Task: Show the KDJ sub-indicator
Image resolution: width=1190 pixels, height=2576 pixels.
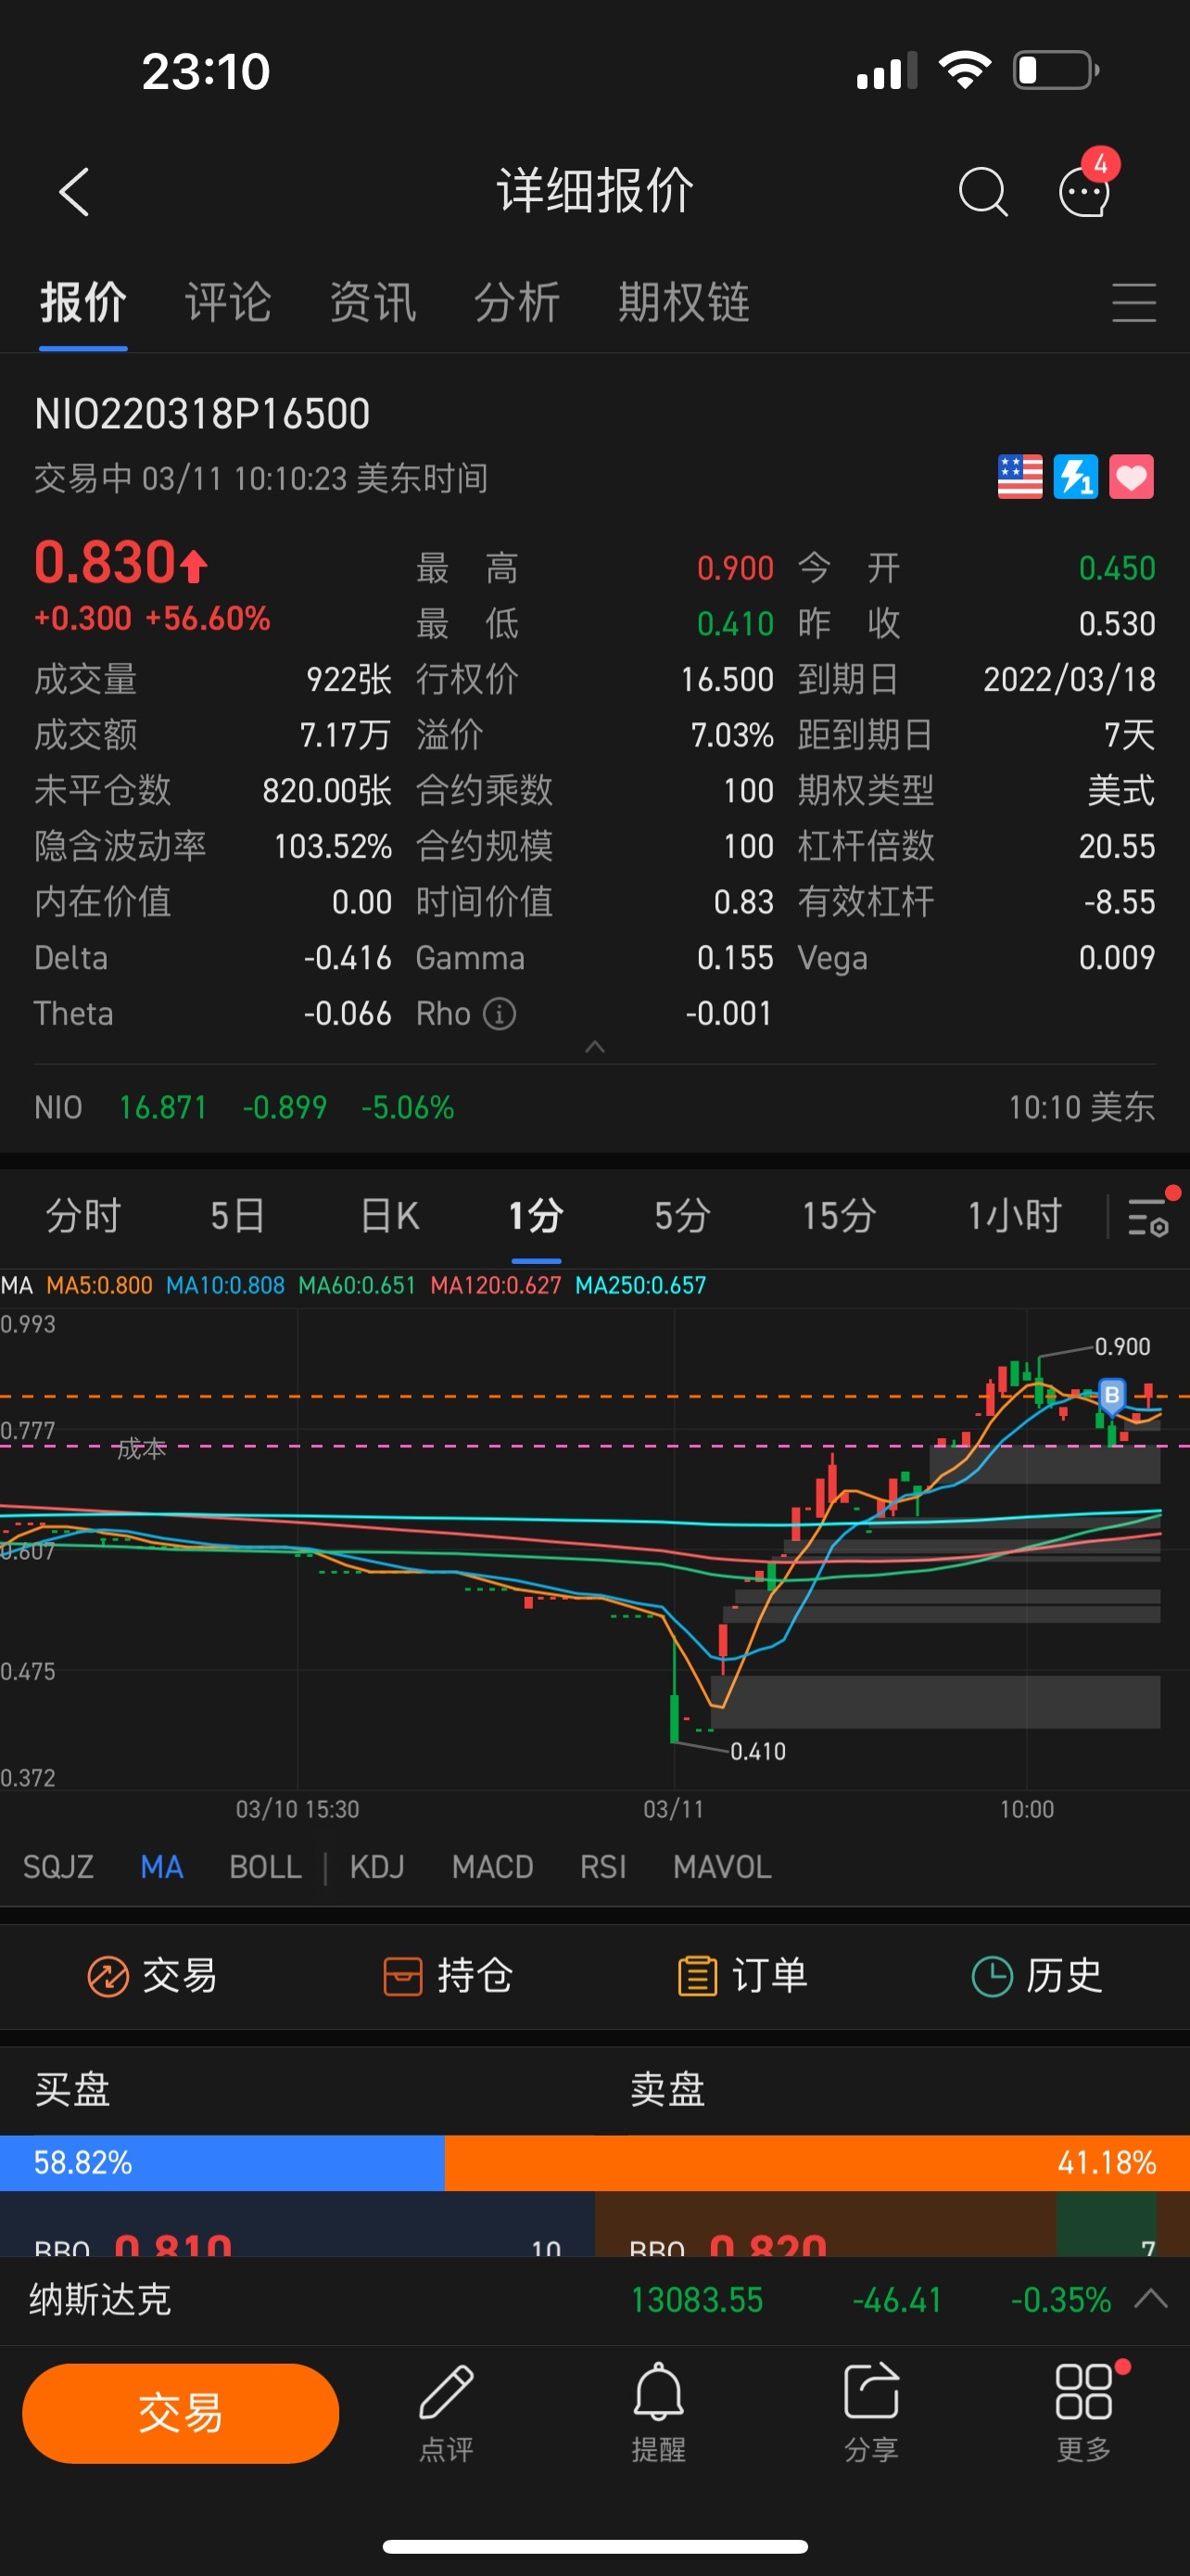Action: (x=376, y=1867)
